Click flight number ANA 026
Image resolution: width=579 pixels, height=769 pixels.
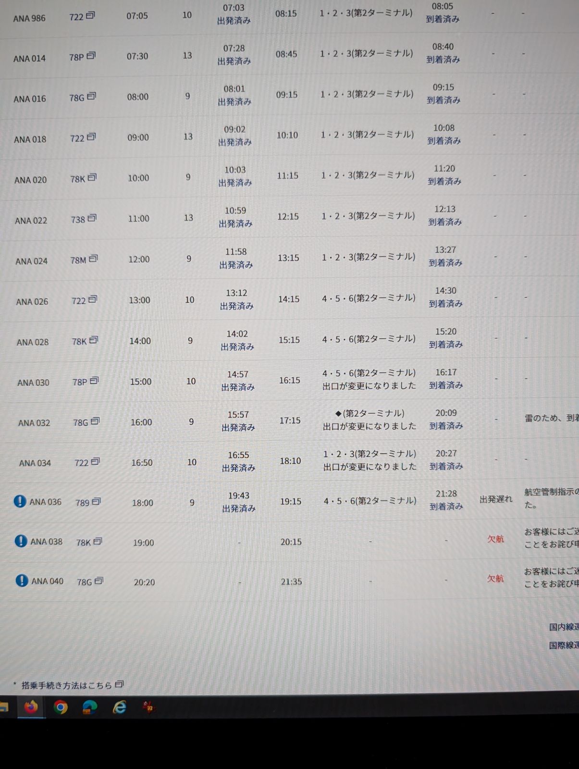[x=32, y=302]
